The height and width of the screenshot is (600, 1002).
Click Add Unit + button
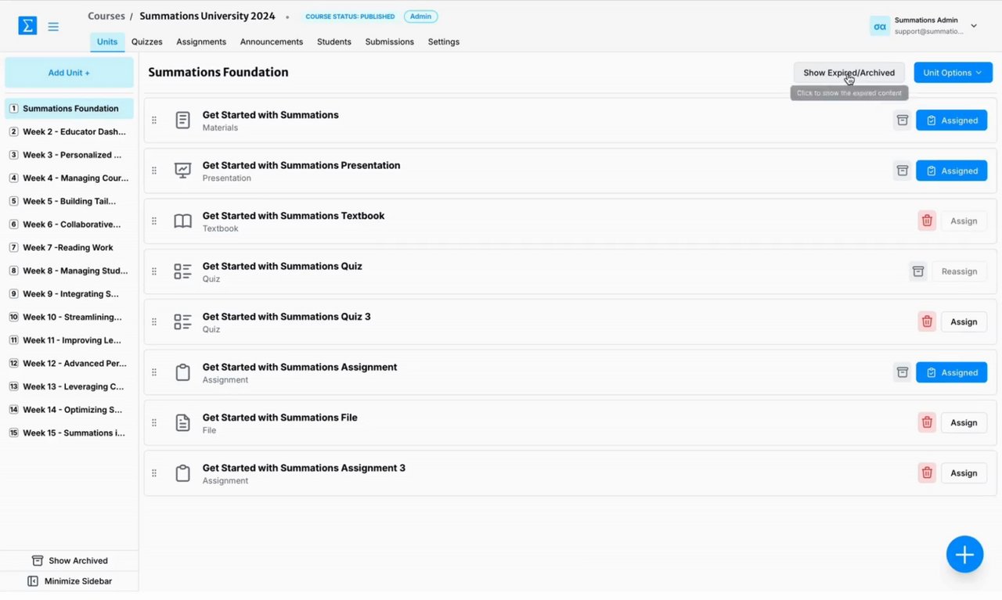point(69,73)
